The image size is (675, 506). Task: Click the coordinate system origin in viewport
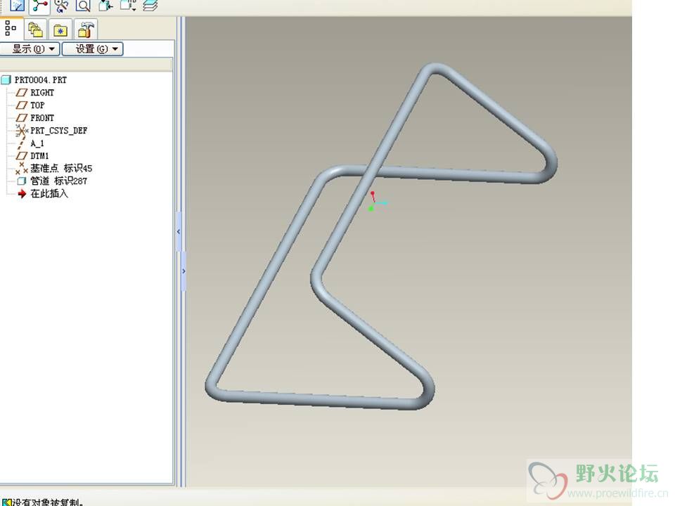click(x=373, y=202)
